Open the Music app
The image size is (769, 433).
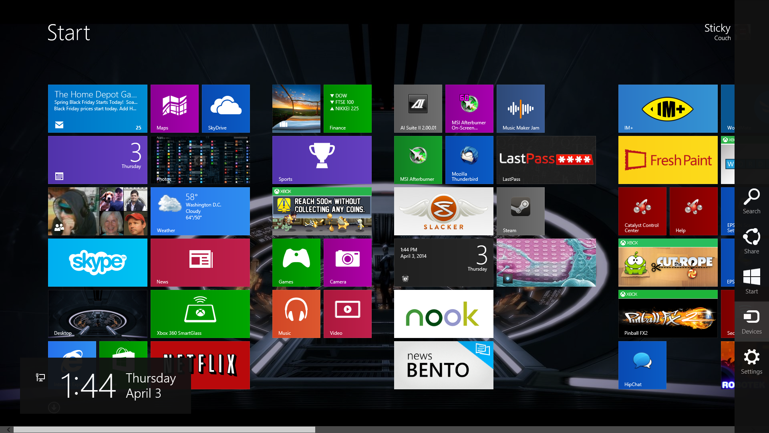pos(296,314)
